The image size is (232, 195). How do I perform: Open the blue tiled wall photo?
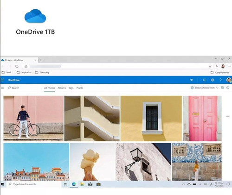click(197, 162)
